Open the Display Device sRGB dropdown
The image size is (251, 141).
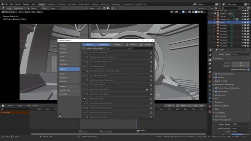pyautogui.click(x=240, y=124)
